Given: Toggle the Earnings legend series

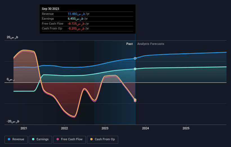Looking at the screenshot, I should click(x=40, y=139).
